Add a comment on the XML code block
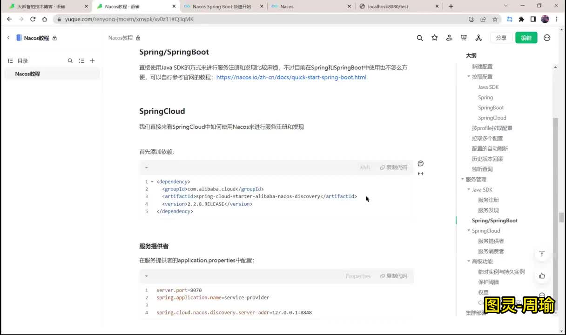Image resolution: width=566 pixels, height=335 pixels. coord(420,163)
